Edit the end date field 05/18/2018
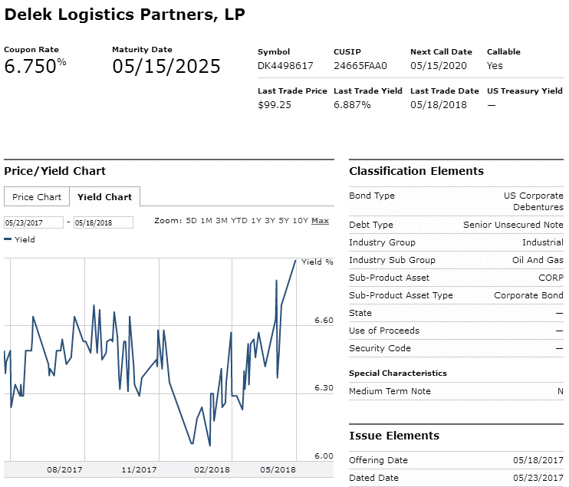 coord(104,222)
